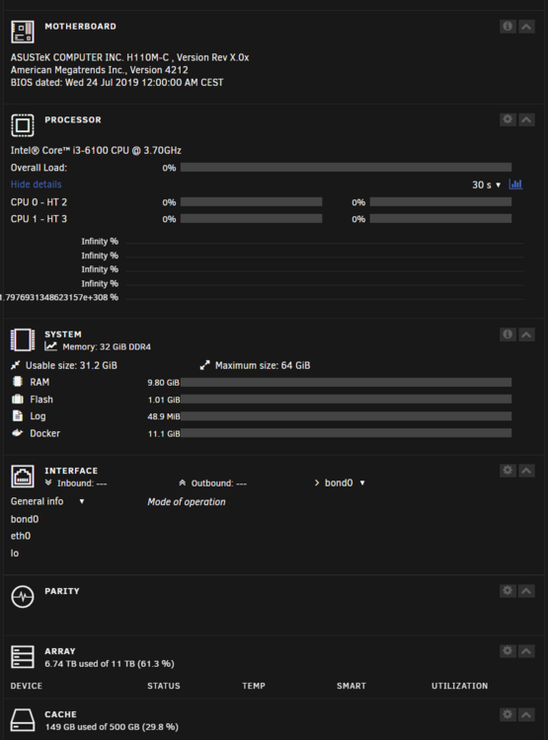The height and width of the screenshot is (740, 548).
Task: Collapse the Motherboard panel
Action: [x=526, y=27]
